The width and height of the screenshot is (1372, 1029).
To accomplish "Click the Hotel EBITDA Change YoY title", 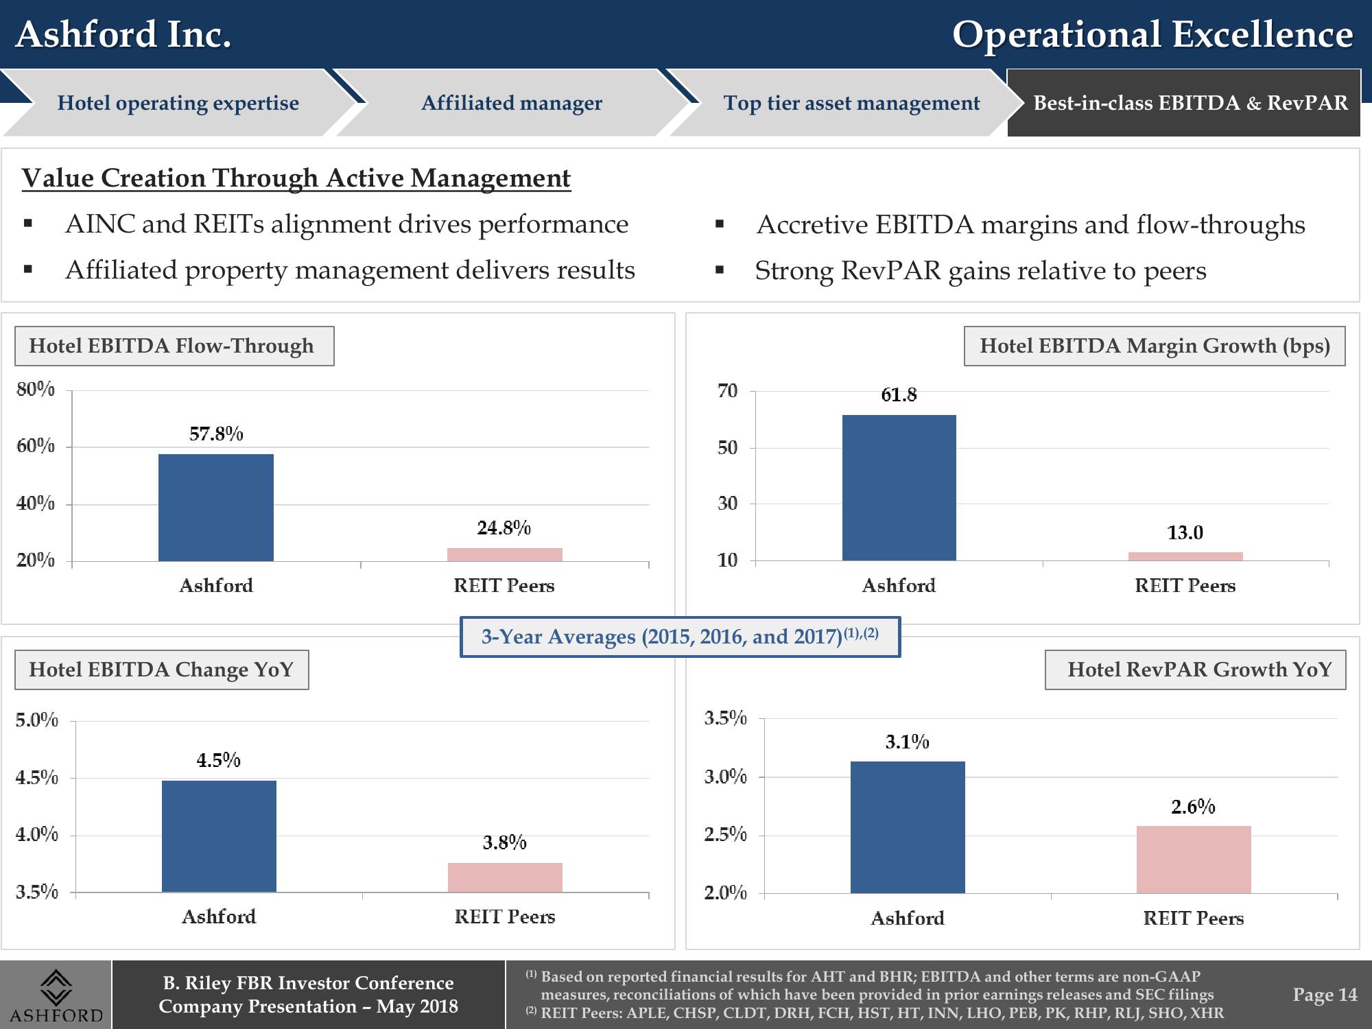I will 162,670.
